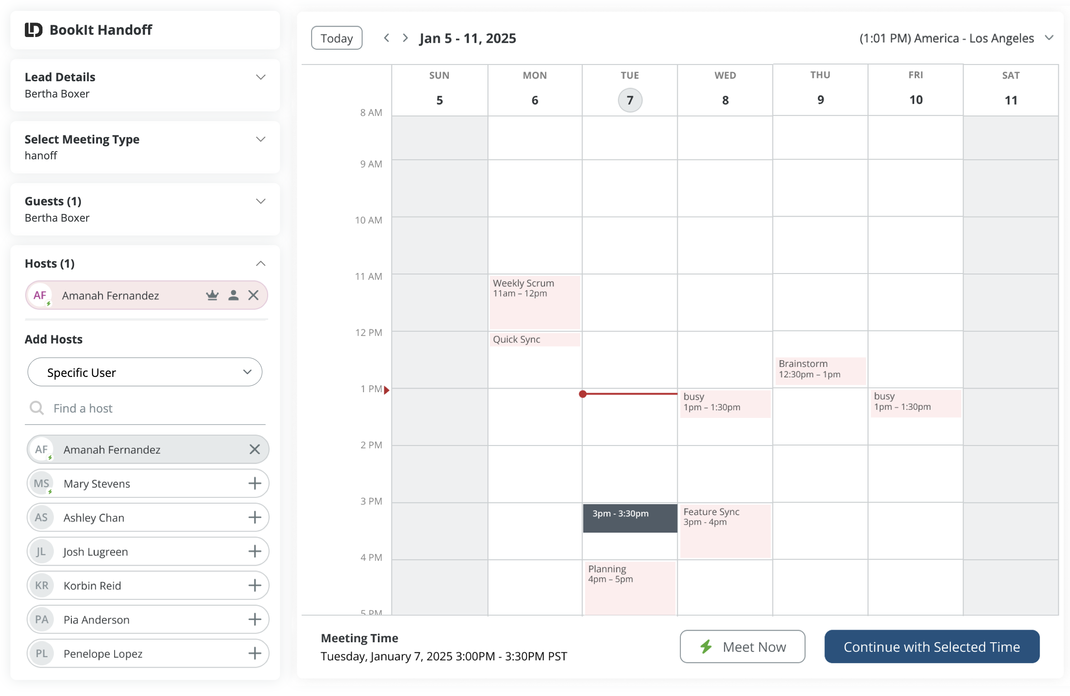Add Ashley Chan using plus icon
The height and width of the screenshot is (696, 1070).
[255, 517]
